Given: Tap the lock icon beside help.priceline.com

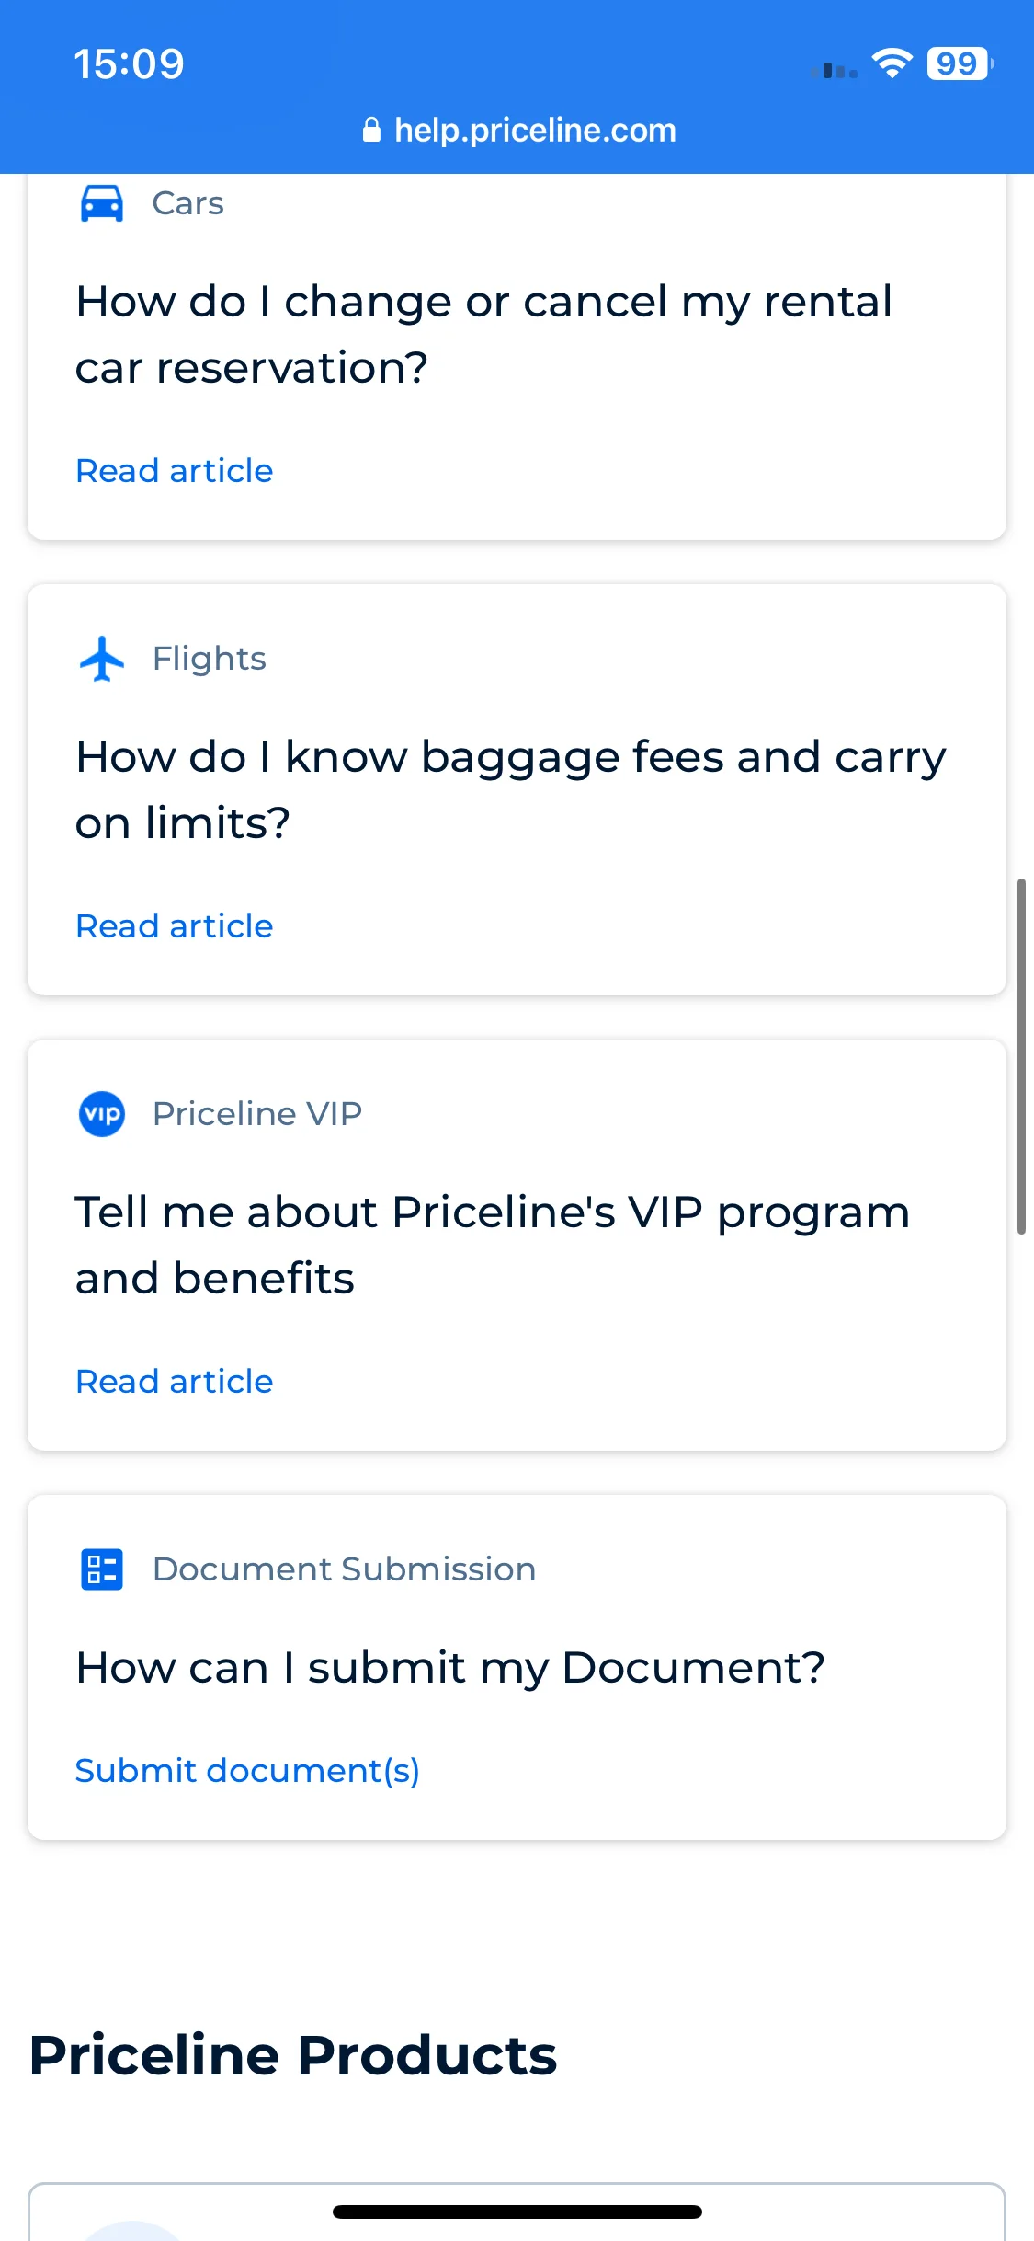Looking at the screenshot, I should click(x=371, y=130).
